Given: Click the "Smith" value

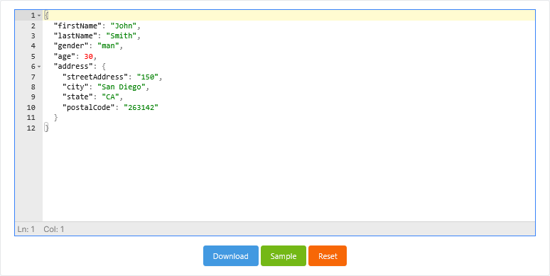Looking at the screenshot, I should point(122,35).
